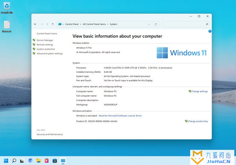This screenshot has width=236, height=165.
Task: Maximize the System window
Action: [x=199, y=16]
